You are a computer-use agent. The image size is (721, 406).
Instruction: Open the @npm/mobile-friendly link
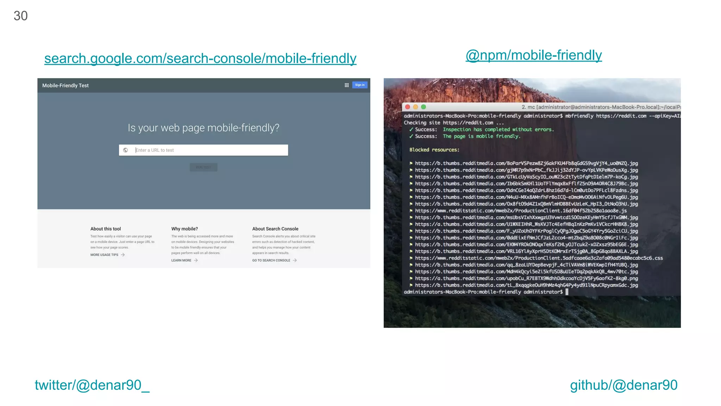(534, 55)
